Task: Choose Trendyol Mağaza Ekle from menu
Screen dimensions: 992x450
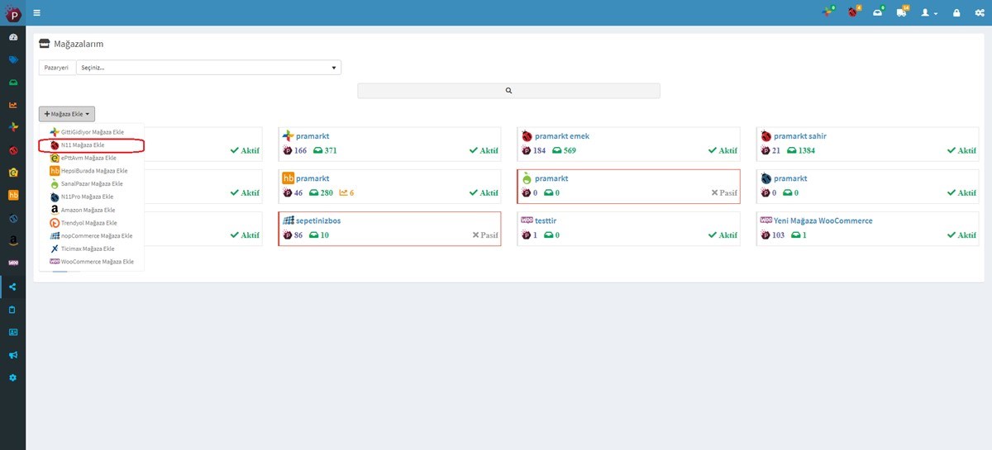Action: coord(89,223)
